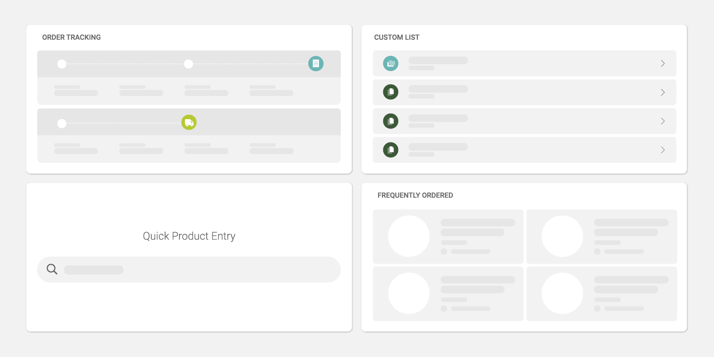This screenshot has height=357, width=714.
Task: Open the top-right Frequently Ordered product thumbnail
Action: [562, 236]
